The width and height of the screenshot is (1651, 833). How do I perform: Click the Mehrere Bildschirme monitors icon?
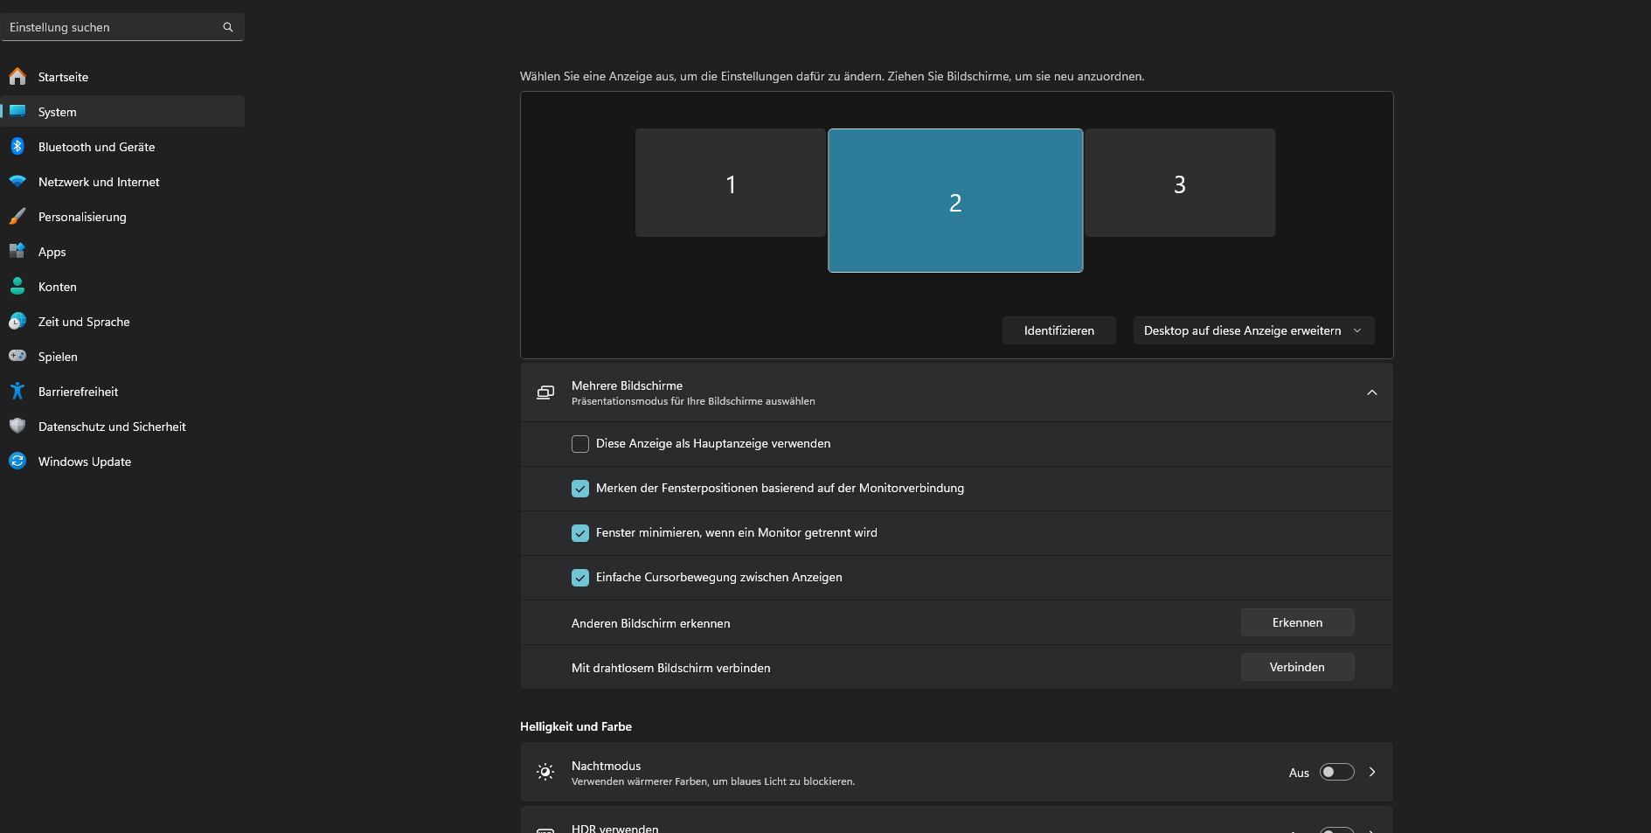545,392
